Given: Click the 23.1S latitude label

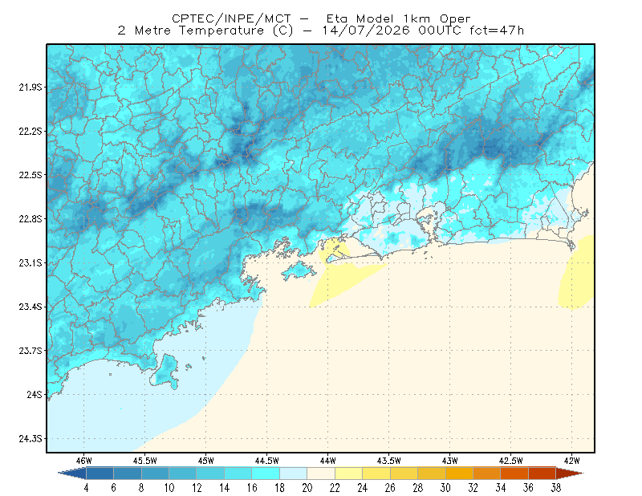Looking at the screenshot, I should 30,262.
